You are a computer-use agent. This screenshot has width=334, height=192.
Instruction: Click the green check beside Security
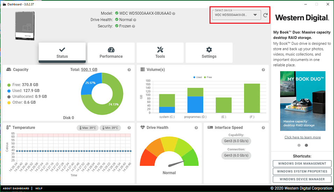[x=117, y=26]
